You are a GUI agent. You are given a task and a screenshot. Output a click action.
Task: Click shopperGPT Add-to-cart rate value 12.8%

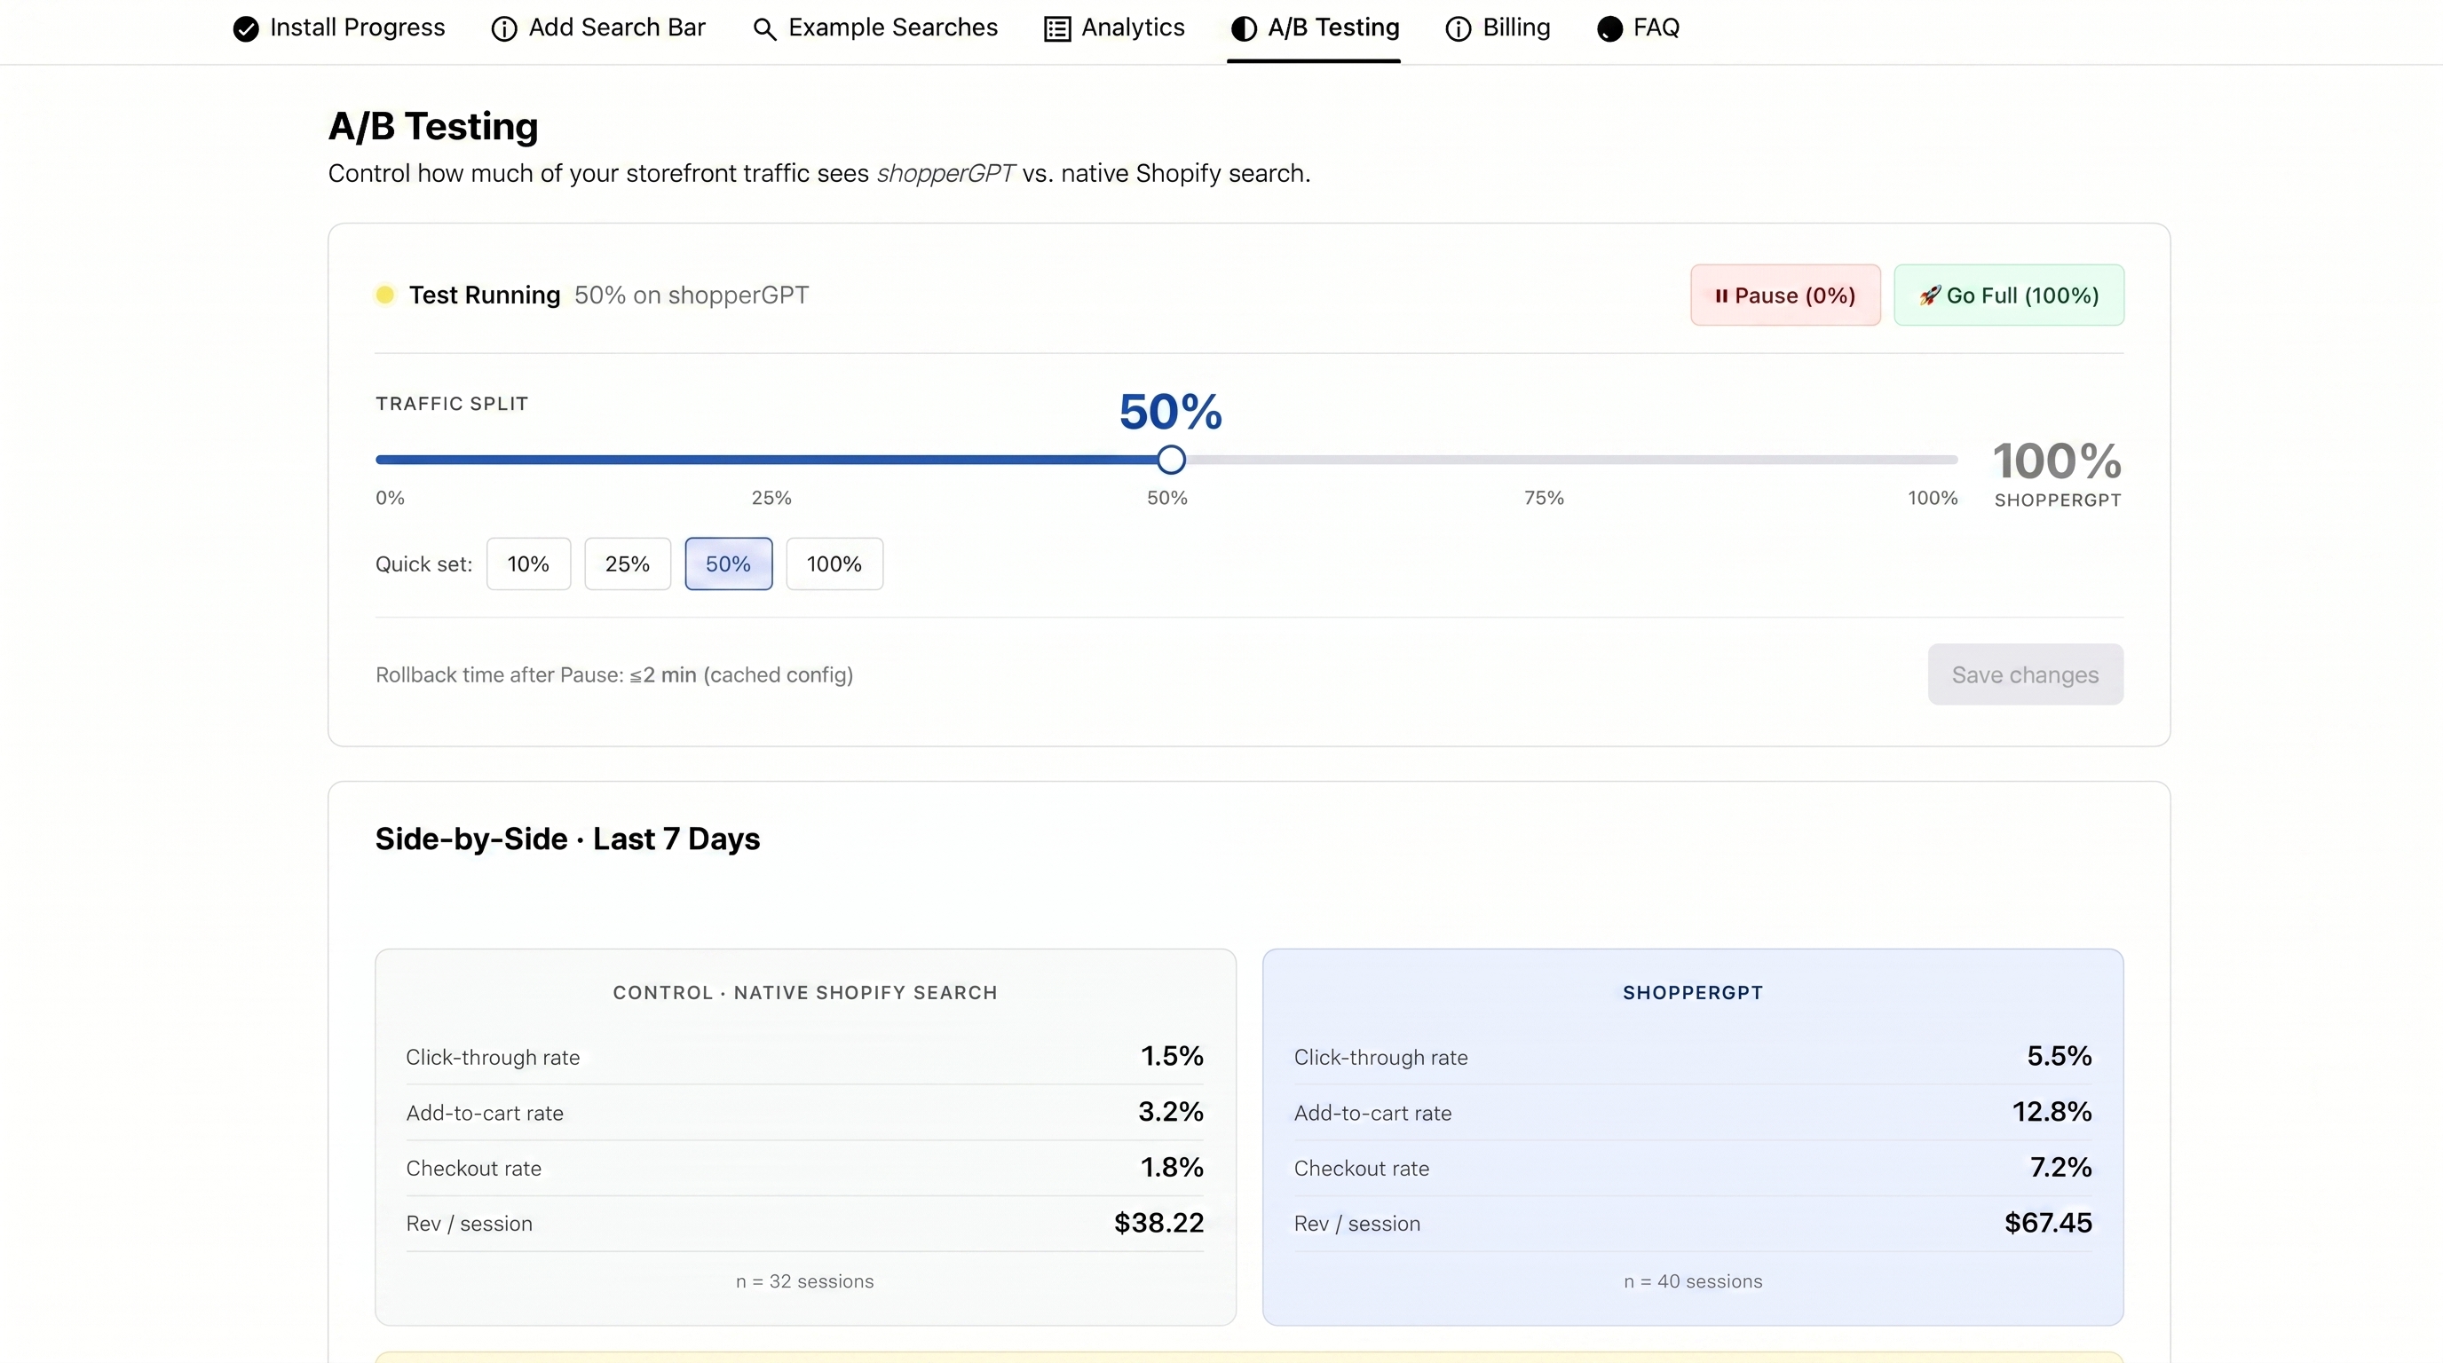tap(2052, 1112)
